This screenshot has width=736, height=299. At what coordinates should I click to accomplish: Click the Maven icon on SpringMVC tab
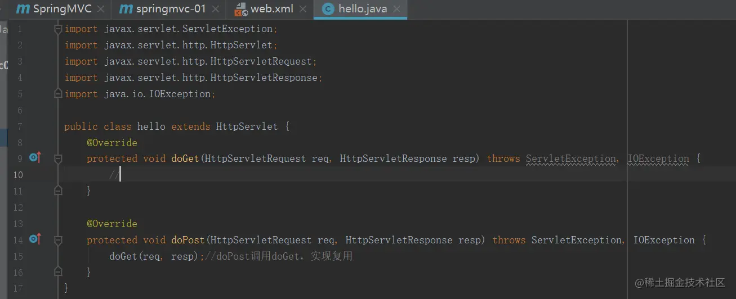(23, 9)
